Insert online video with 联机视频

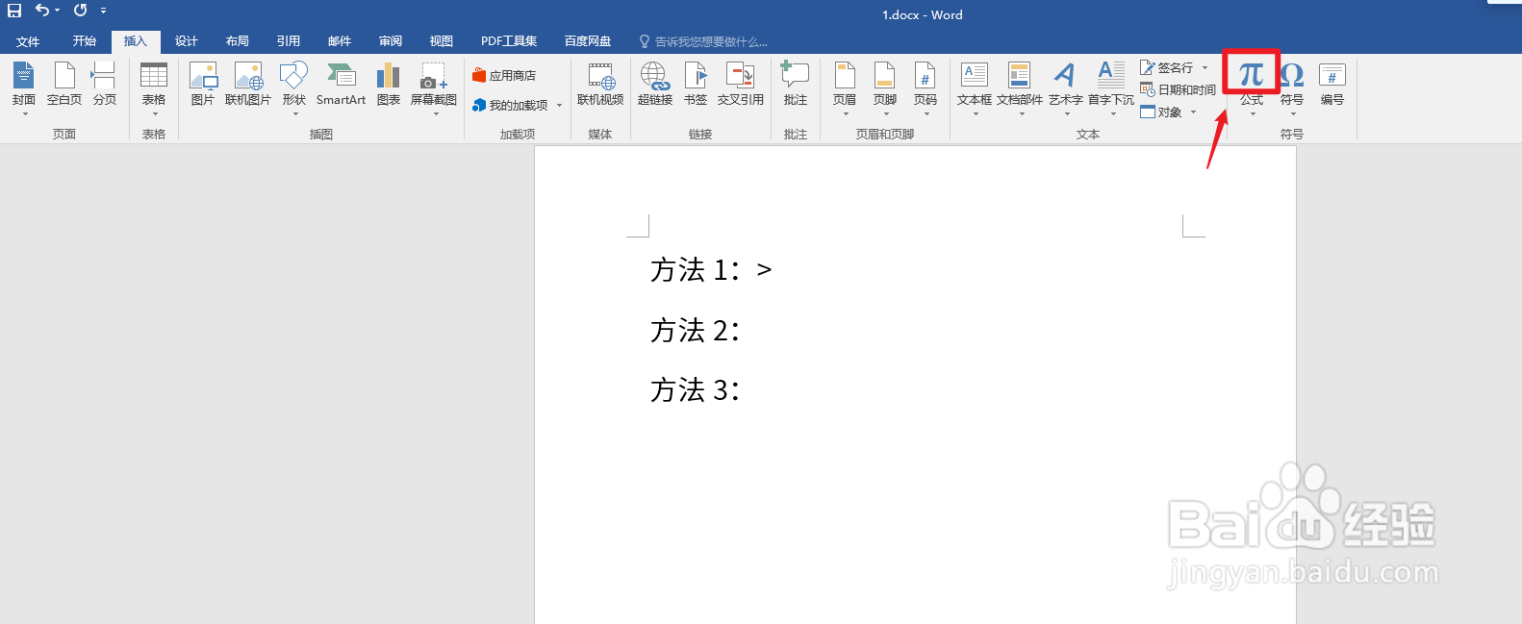pos(600,85)
